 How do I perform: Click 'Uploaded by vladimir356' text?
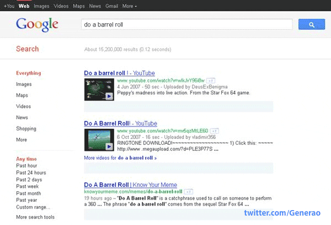coord(190,137)
